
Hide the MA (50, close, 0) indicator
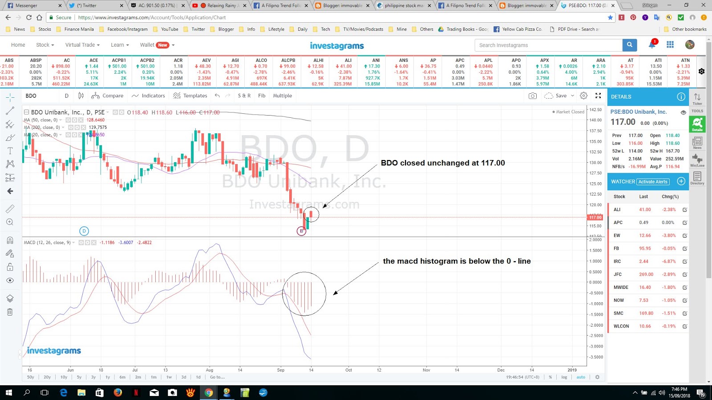click(68, 120)
